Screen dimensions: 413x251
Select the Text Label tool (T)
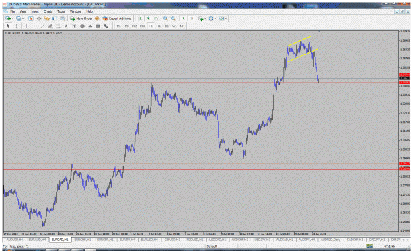point(74,26)
